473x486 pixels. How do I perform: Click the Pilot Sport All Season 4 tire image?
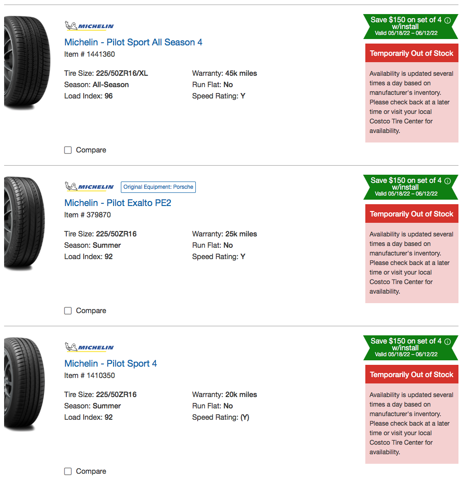point(26,62)
